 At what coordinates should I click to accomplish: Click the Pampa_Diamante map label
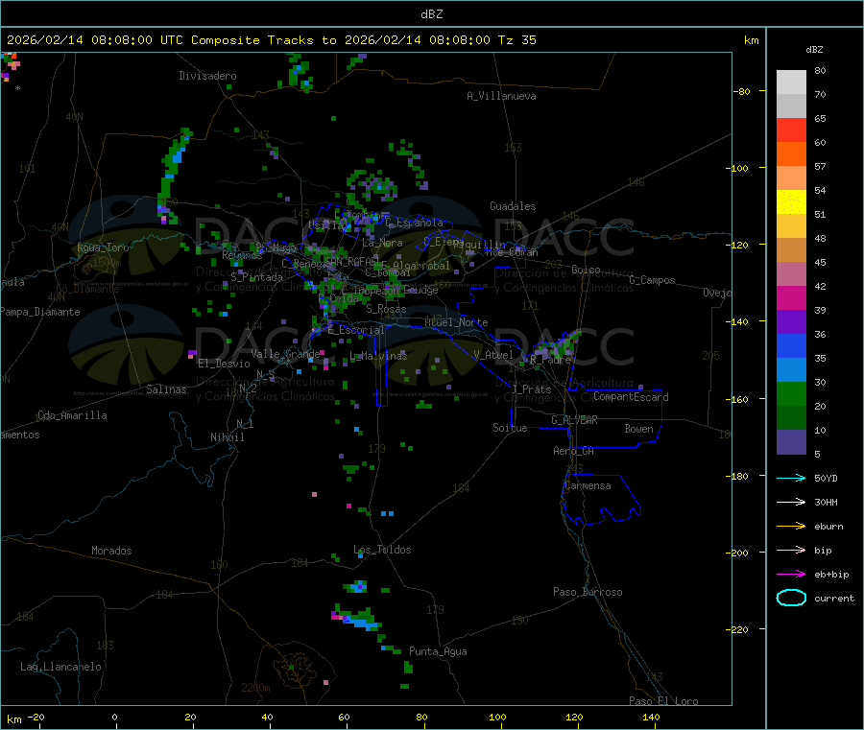[x=40, y=312]
